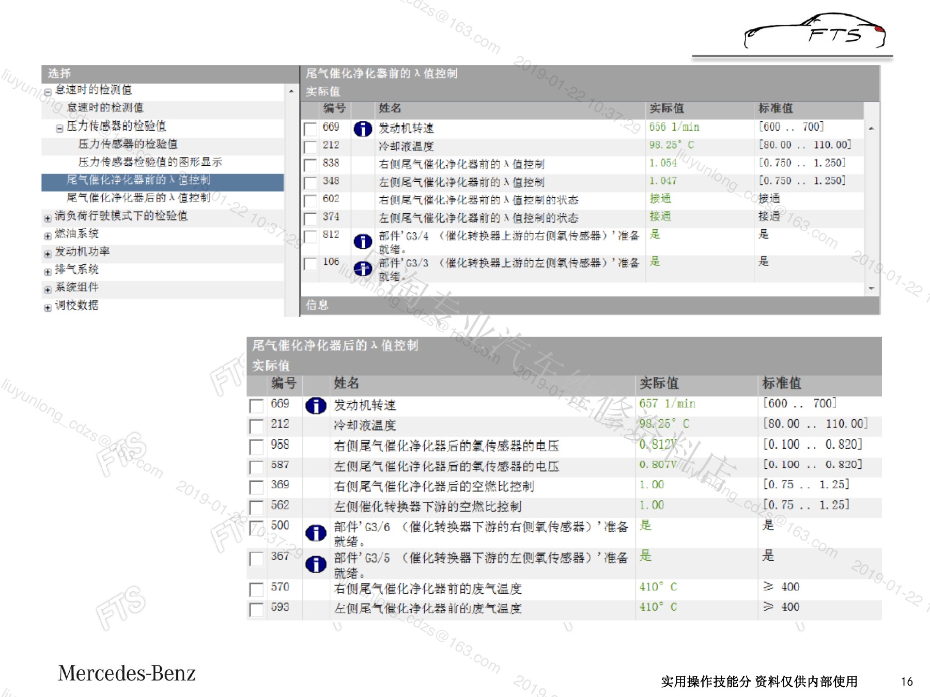Image resolution: width=930 pixels, height=697 pixels.
Task: Click info icon beside 发动机转速 in lower table
Action: click(x=316, y=406)
